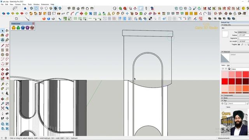Image resolution: width=249 pixels, height=140 pixels.
Task: Click the Tags search field
Action: [x=237, y=103]
